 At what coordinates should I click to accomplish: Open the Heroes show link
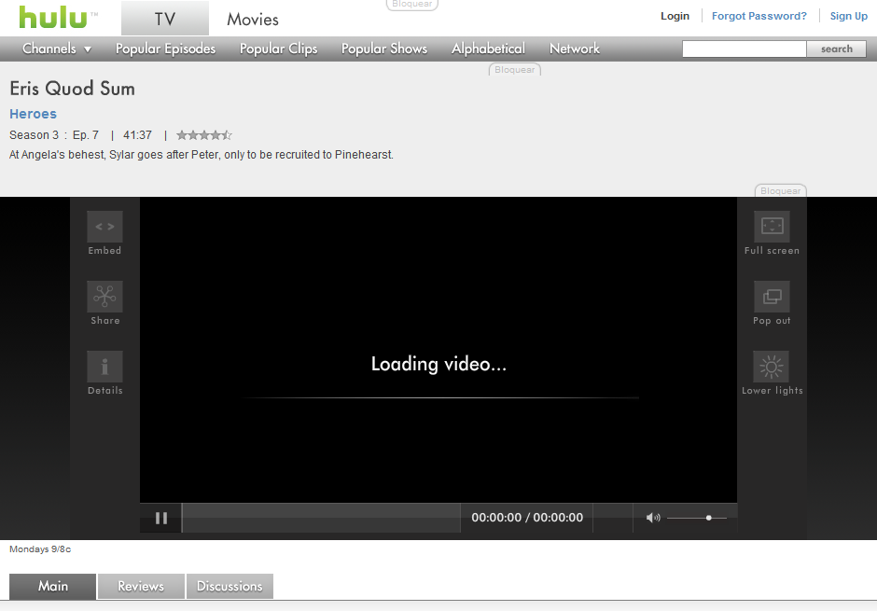tap(33, 114)
